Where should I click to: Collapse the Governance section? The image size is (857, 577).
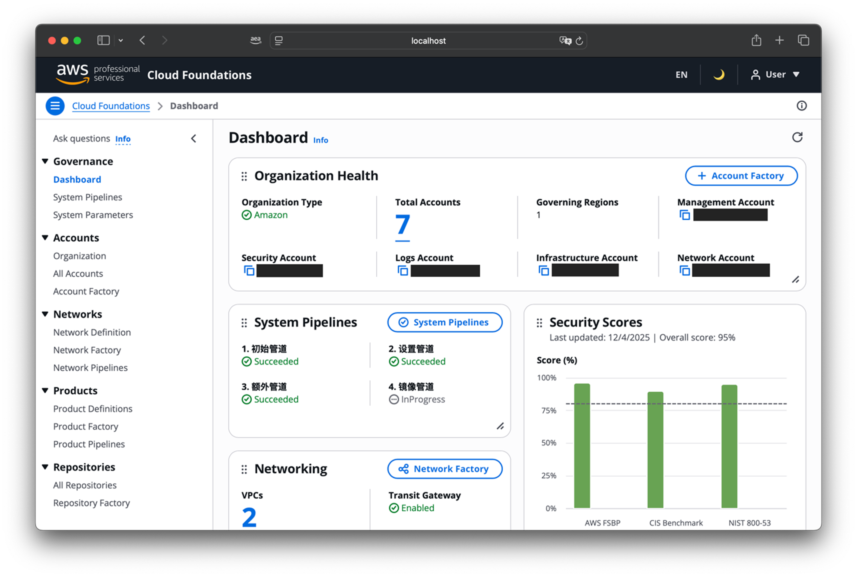[x=45, y=161]
